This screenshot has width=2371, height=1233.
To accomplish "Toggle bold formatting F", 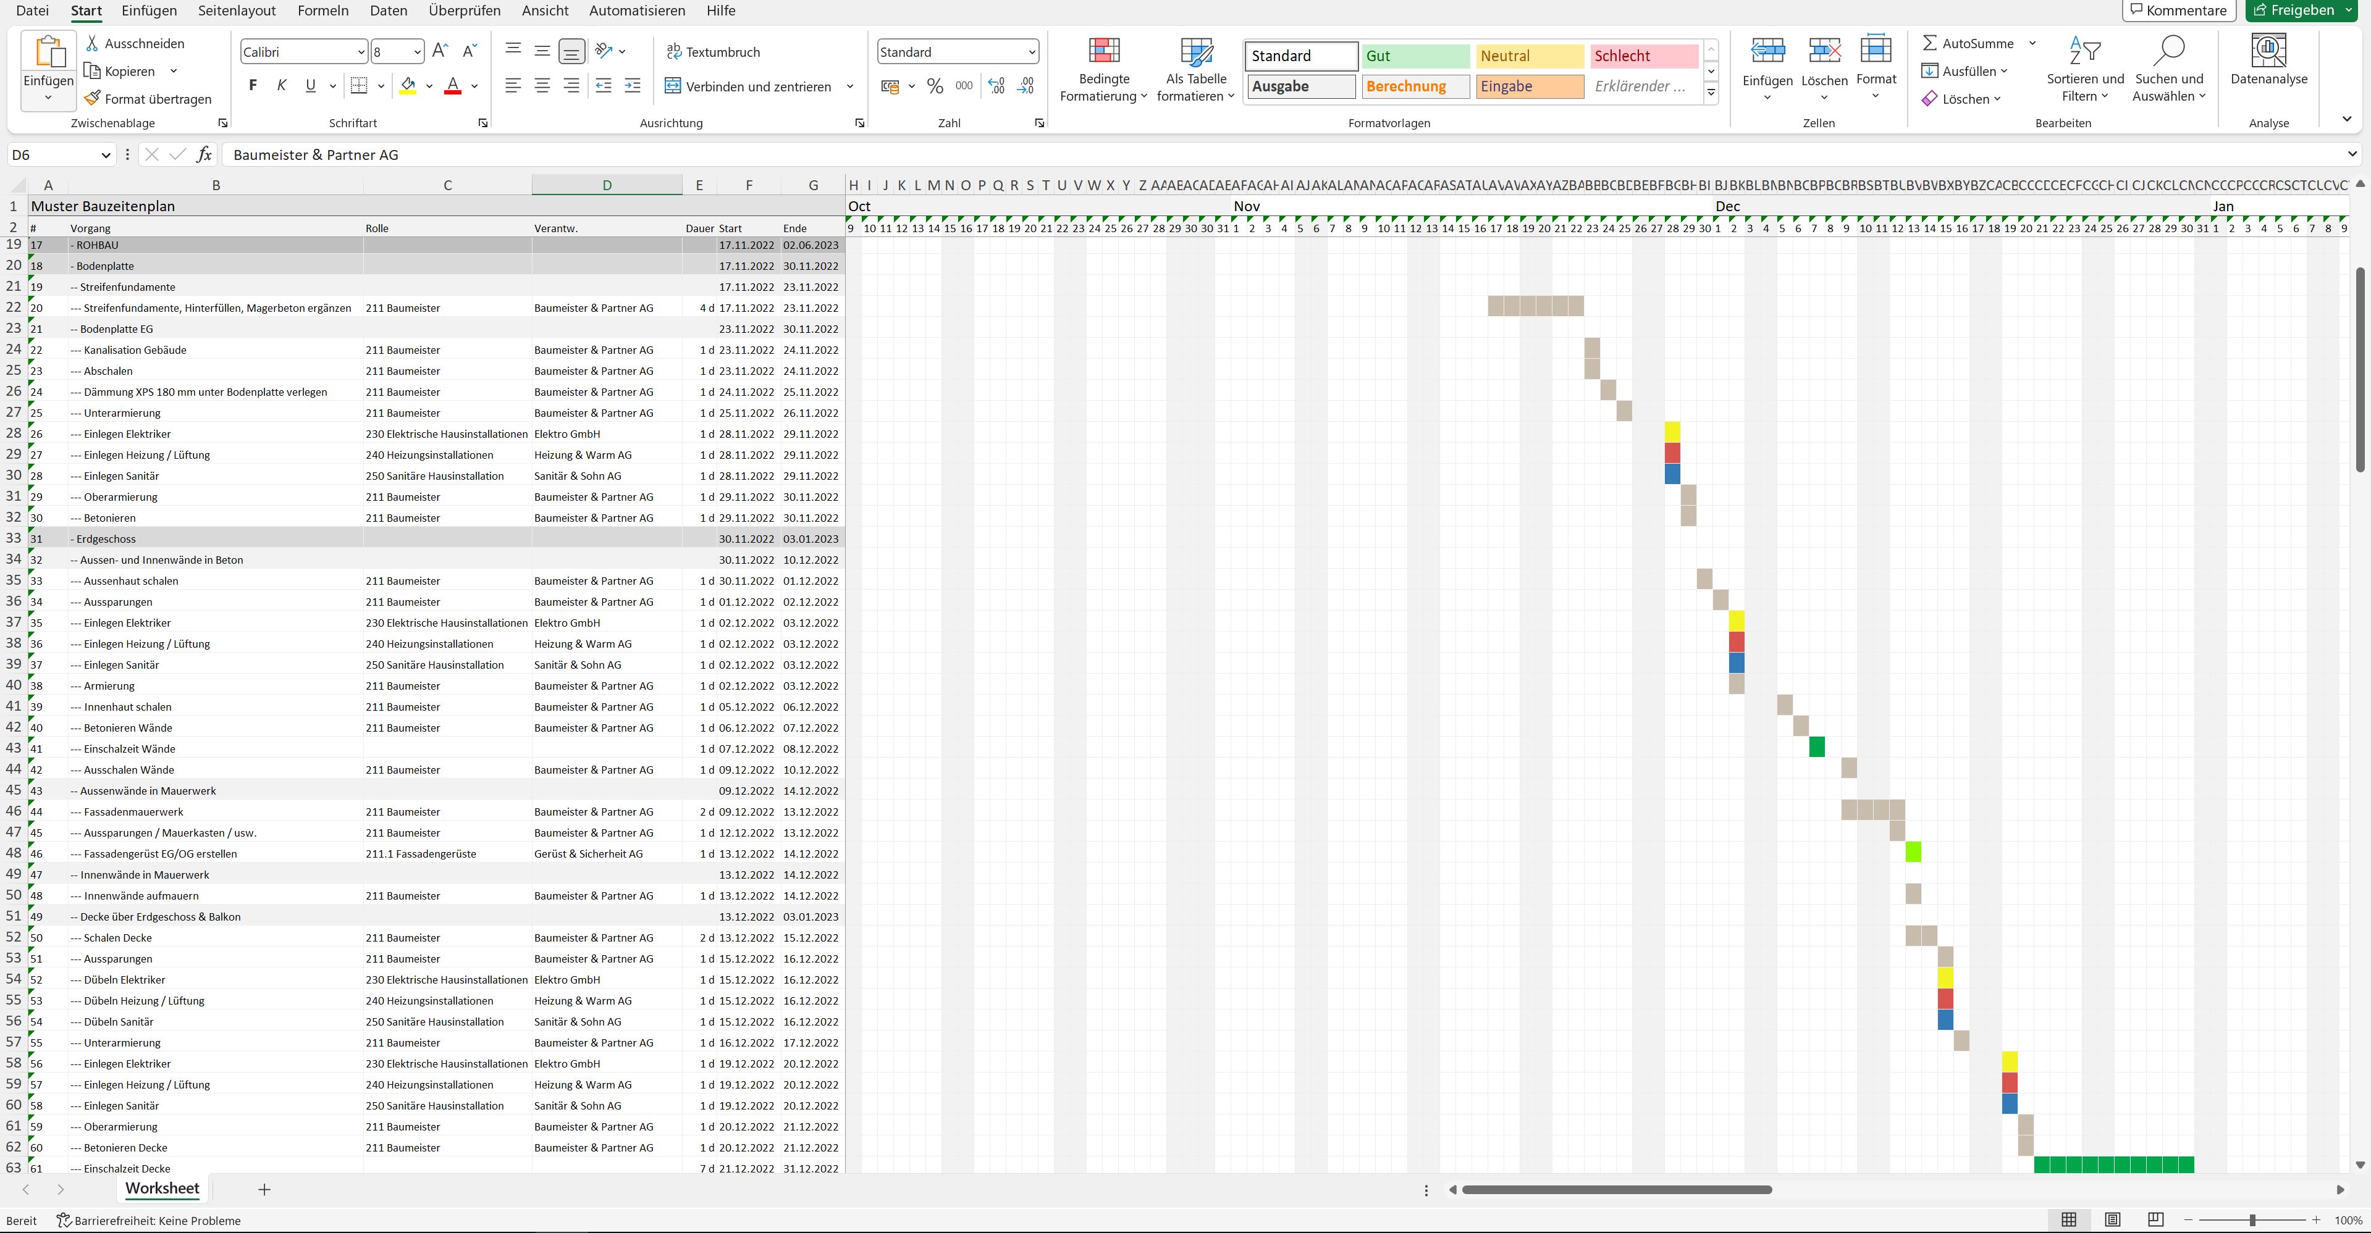I will pos(253,86).
